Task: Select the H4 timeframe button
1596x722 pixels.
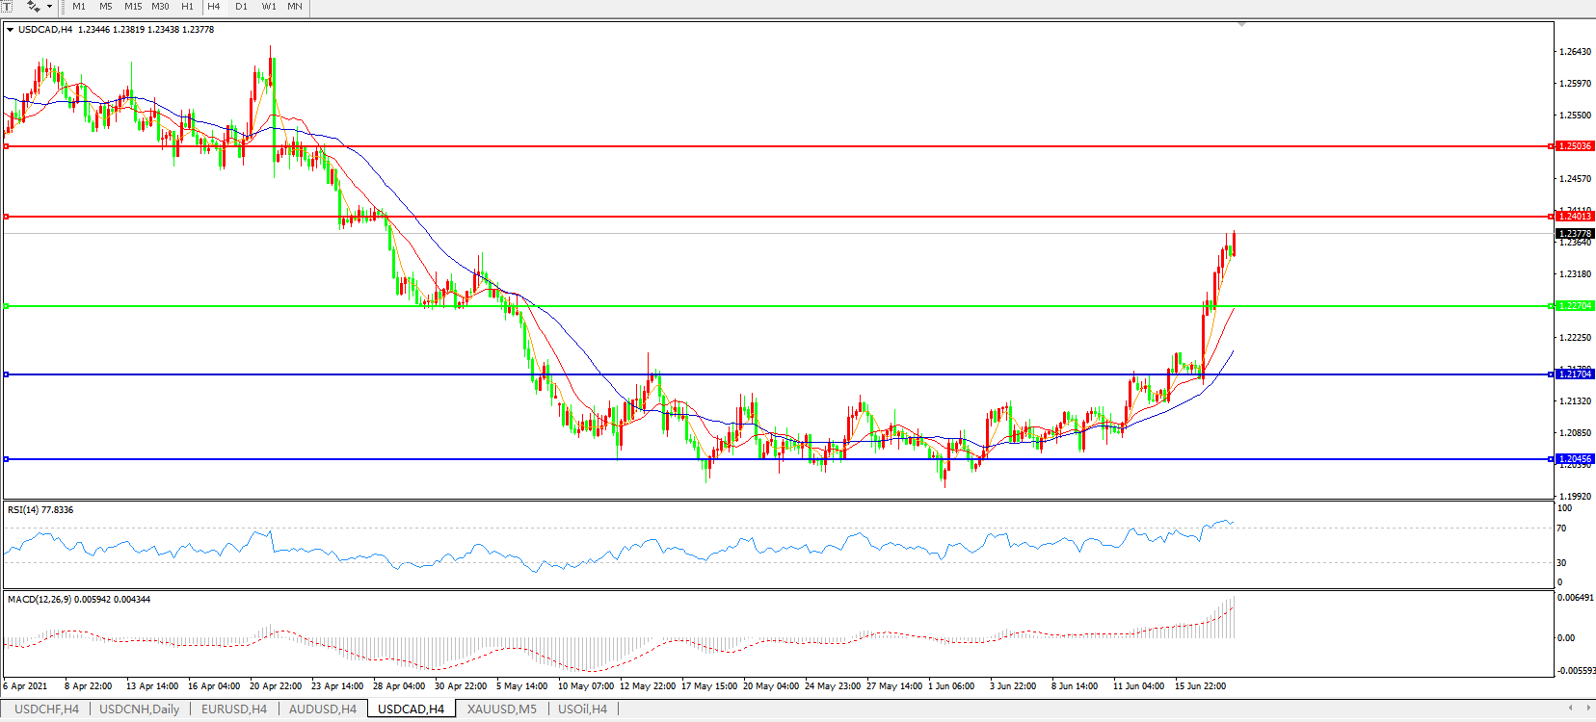Action: (214, 7)
